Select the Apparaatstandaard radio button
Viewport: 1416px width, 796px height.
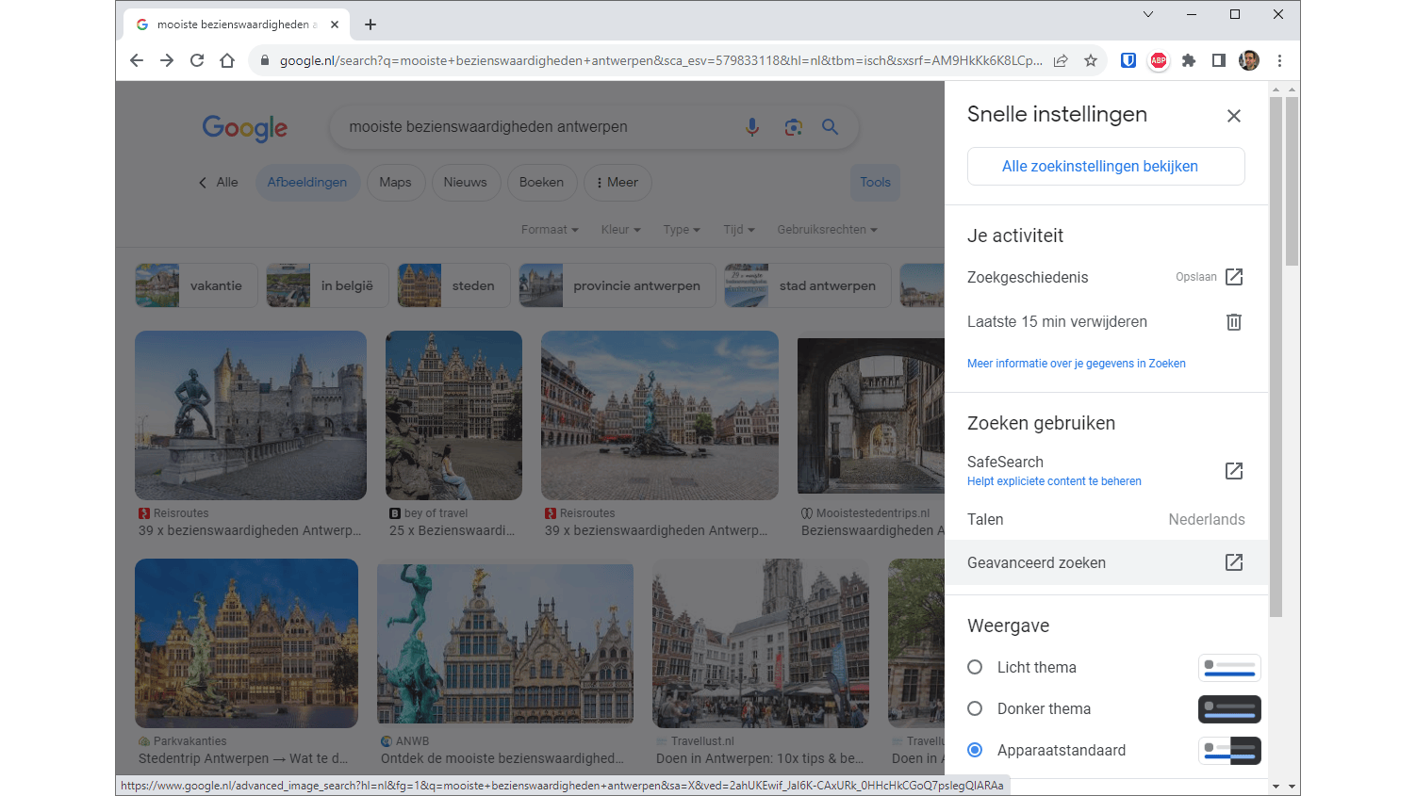(975, 750)
